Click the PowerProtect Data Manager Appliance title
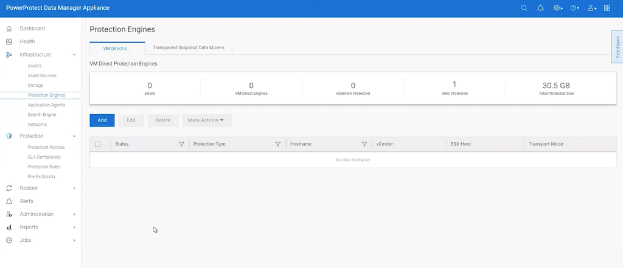Screen dimensions: 623x268 58,8
